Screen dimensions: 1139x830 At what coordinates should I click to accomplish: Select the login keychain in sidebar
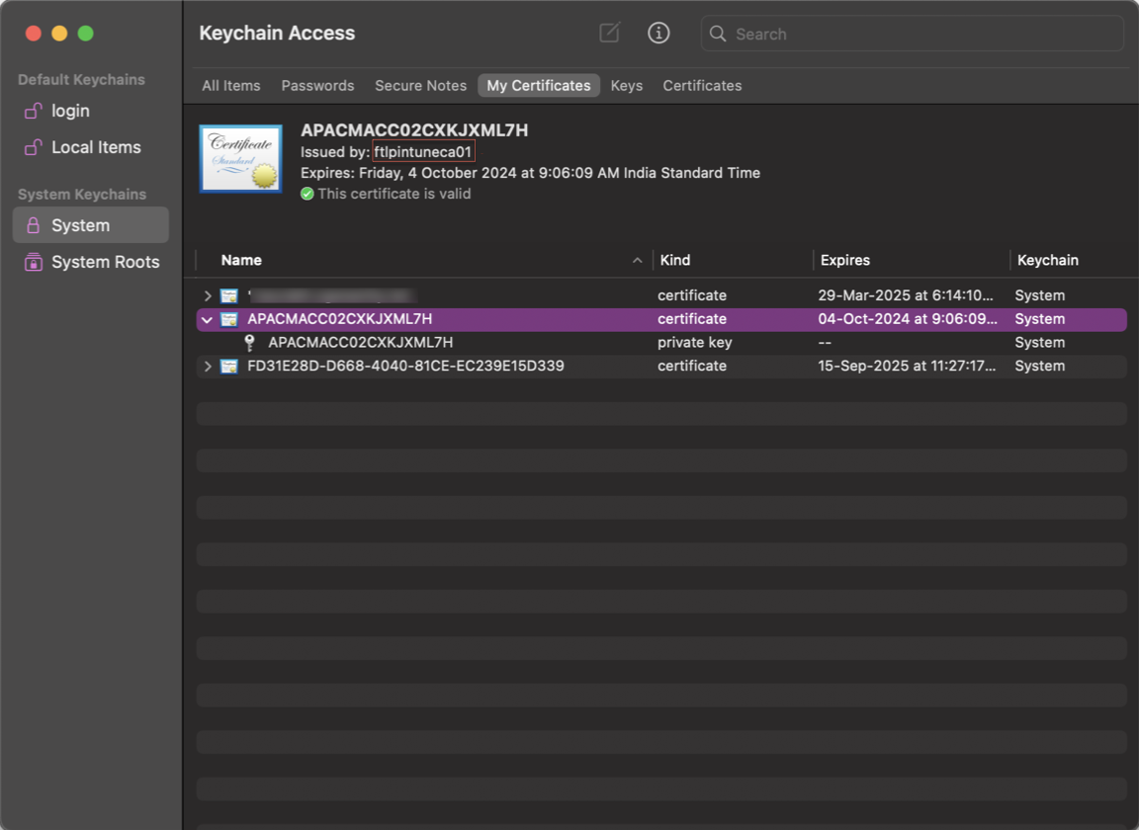pos(70,111)
